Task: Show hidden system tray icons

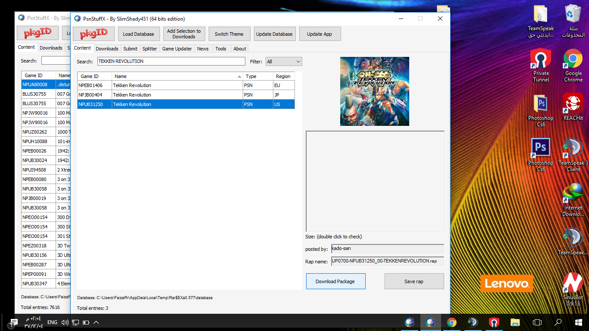Action: 96,322
